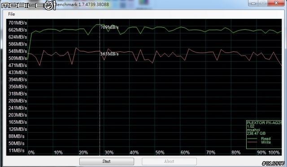Click the 0% x-axis label
The width and height of the screenshot is (287, 167).
31,153
